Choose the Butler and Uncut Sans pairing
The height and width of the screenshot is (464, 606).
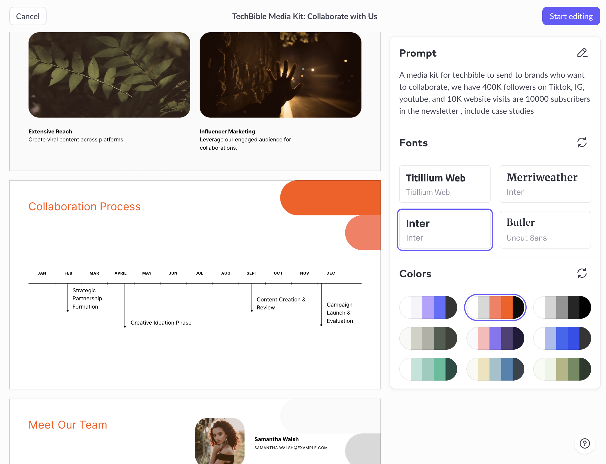coord(545,230)
